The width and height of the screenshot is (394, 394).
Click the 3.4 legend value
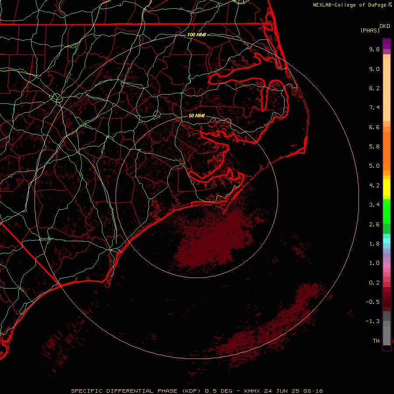click(374, 205)
